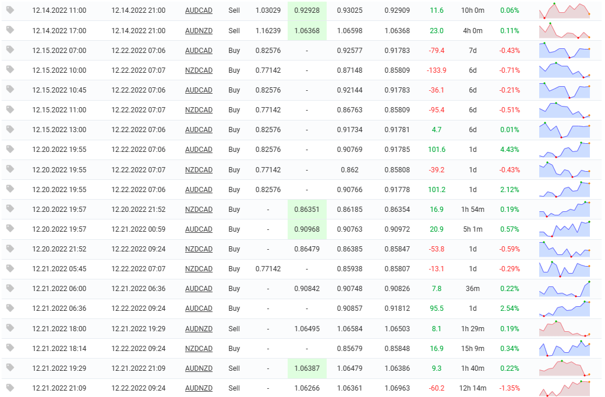Click the tag icon for the 12.15.2022 10:45 trade
The image size is (605, 397).
point(10,89)
